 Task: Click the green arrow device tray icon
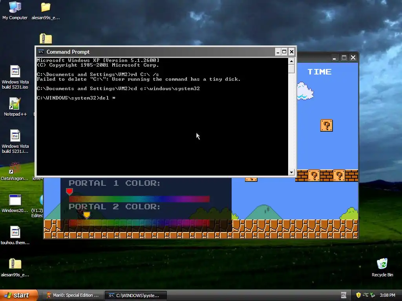373,295
